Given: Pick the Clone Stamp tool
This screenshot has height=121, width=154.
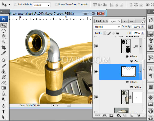Looking at the screenshot, I should [4, 71].
